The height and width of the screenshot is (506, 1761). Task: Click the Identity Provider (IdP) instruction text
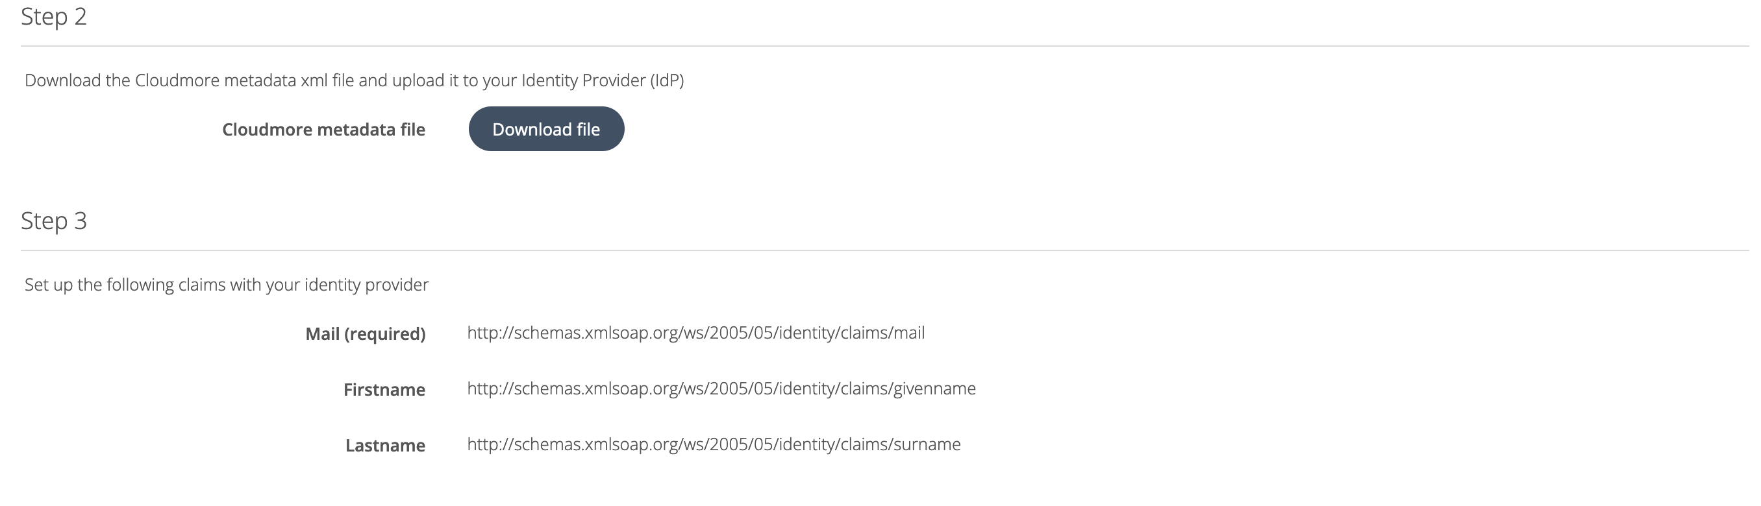(x=354, y=79)
